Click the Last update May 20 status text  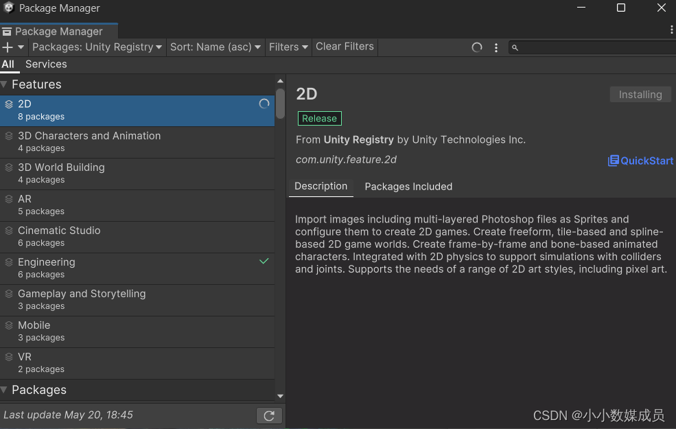coord(68,415)
